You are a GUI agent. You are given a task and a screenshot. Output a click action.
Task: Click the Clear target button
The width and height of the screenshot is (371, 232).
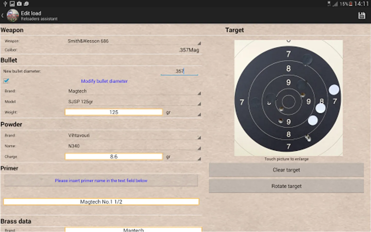point(286,170)
